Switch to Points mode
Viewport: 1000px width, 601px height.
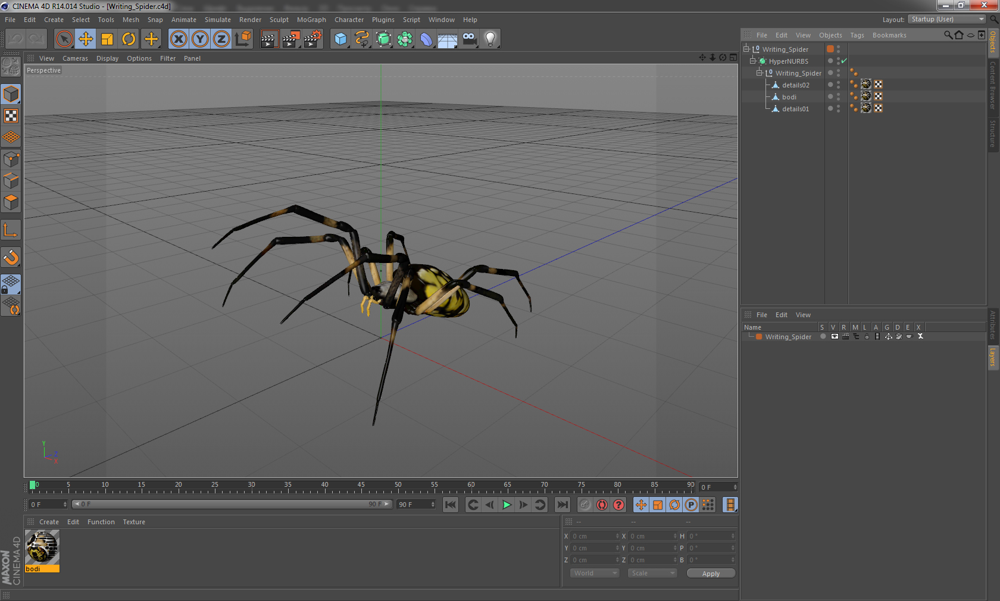point(11,159)
